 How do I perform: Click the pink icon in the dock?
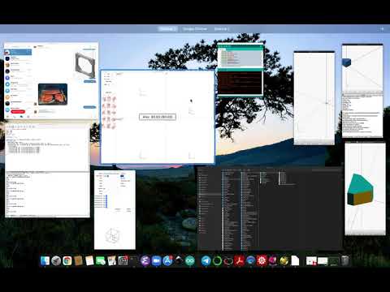tap(273, 261)
